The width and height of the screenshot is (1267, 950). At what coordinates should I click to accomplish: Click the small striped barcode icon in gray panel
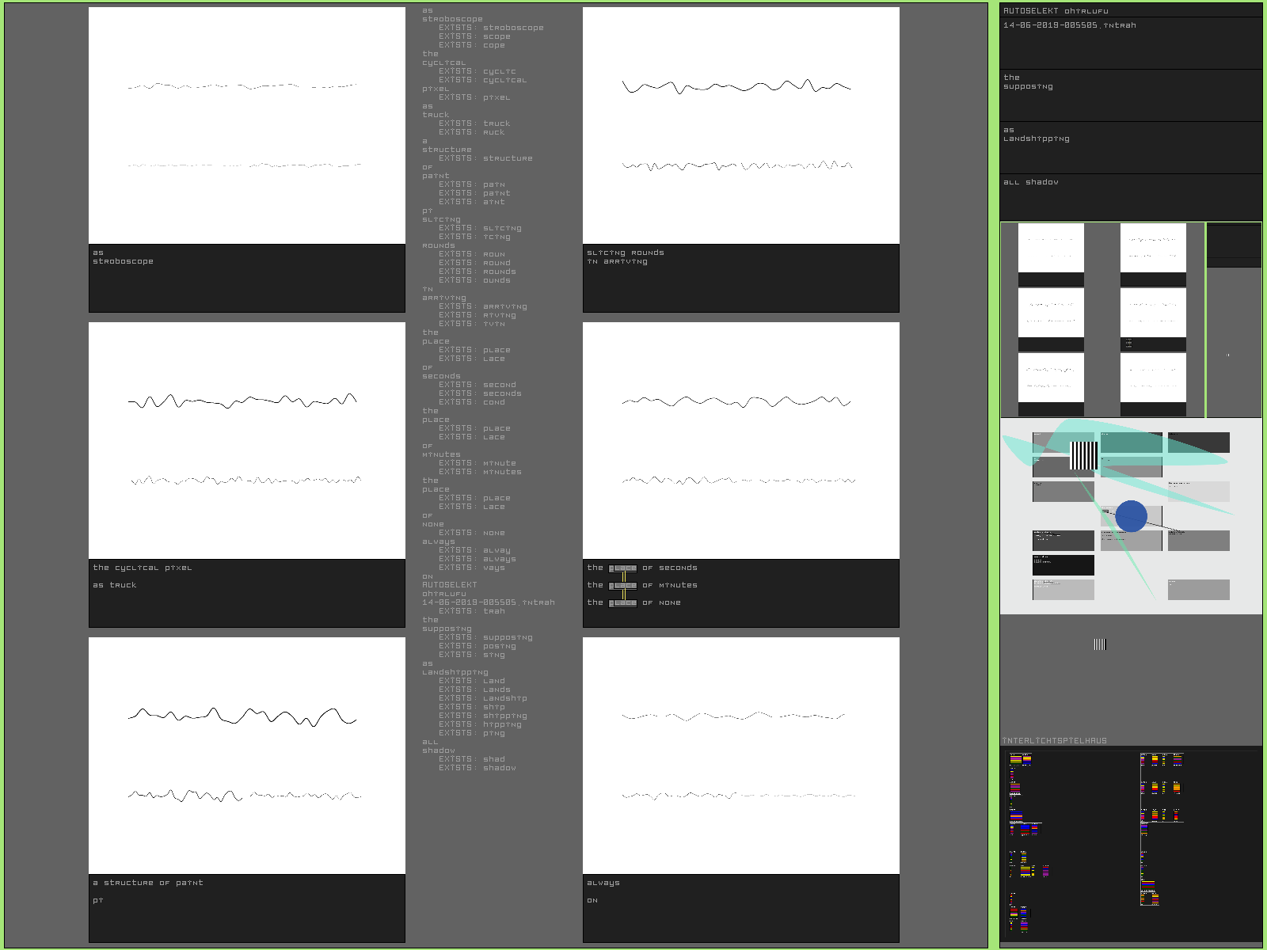pos(1099,644)
